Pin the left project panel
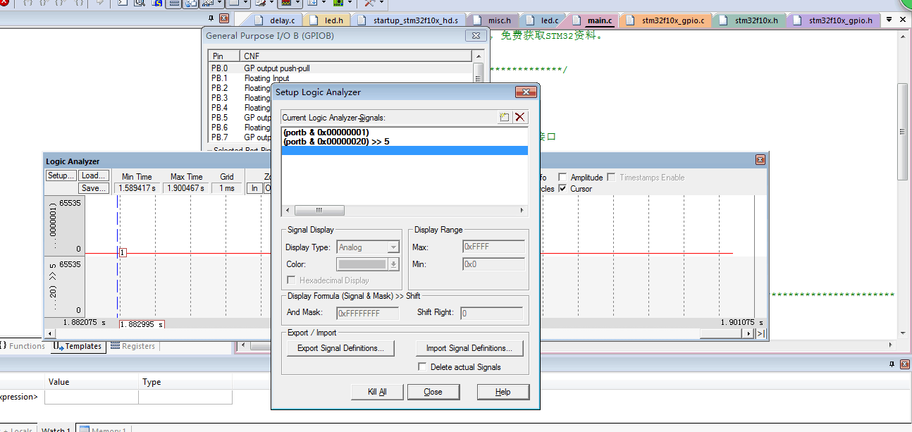The image size is (912, 432). point(211,18)
